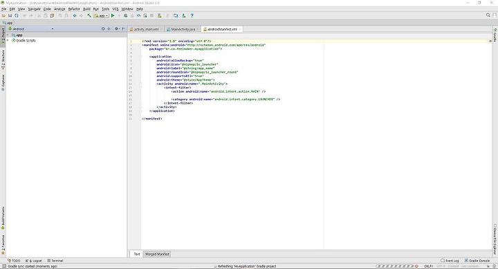Cancel the Gradle refresh progress

click(416, 266)
